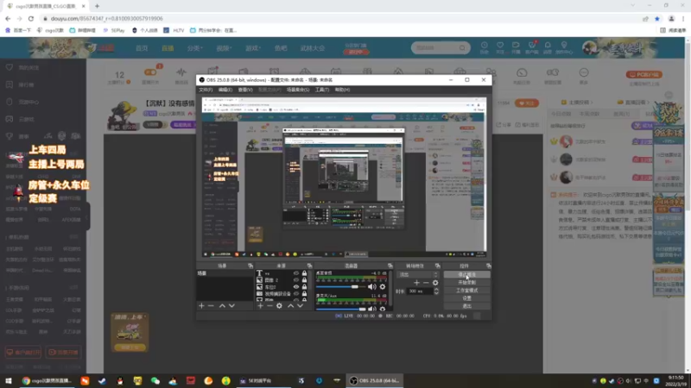Click the 开始录制 start recording button
Screen dimensions: 691x388
(466, 283)
